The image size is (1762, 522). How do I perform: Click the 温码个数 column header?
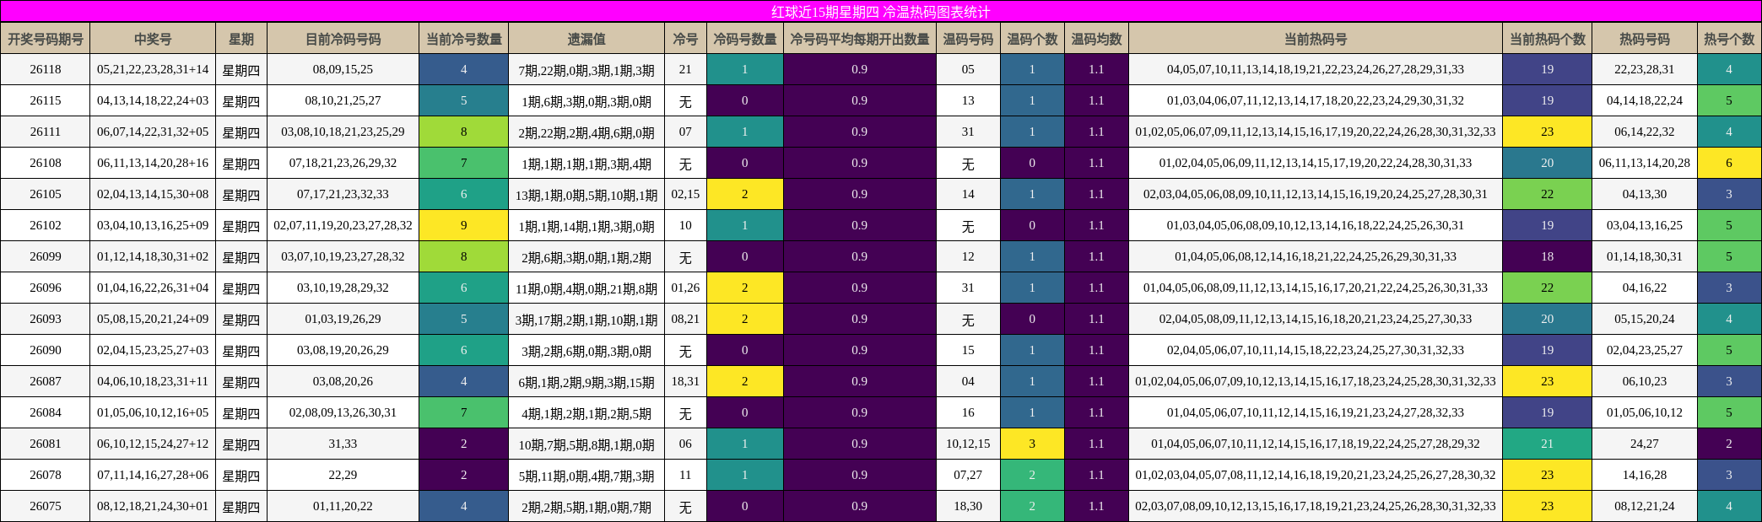click(x=1032, y=39)
